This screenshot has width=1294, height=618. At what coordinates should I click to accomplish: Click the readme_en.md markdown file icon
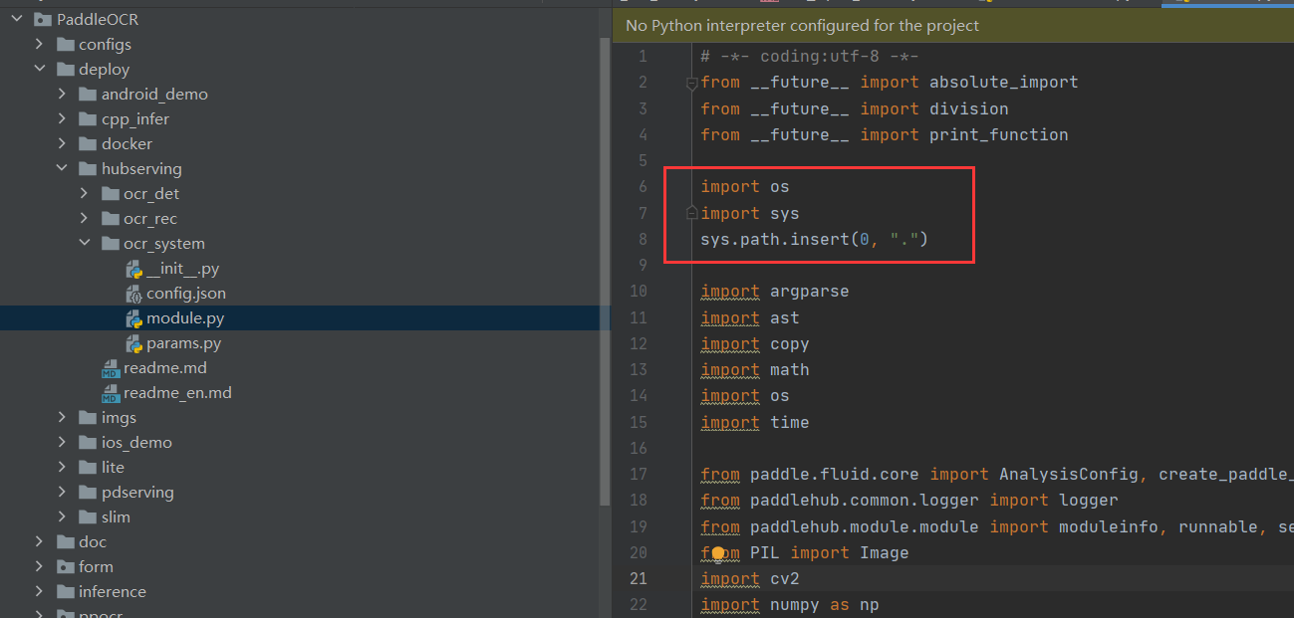coord(112,393)
